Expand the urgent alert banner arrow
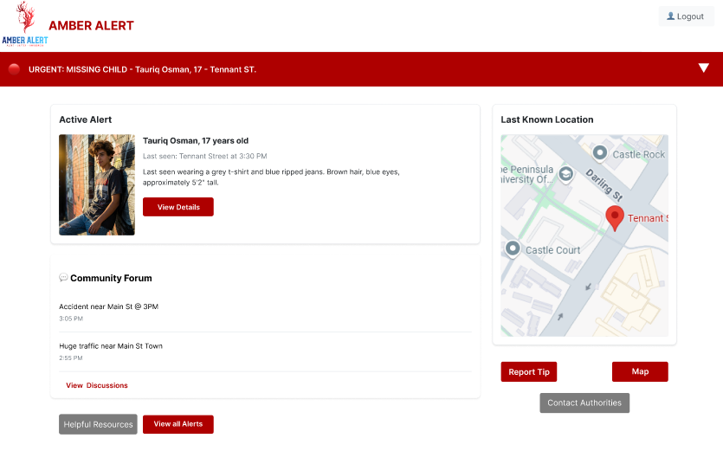The width and height of the screenshot is (723, 451). point(704,68)
